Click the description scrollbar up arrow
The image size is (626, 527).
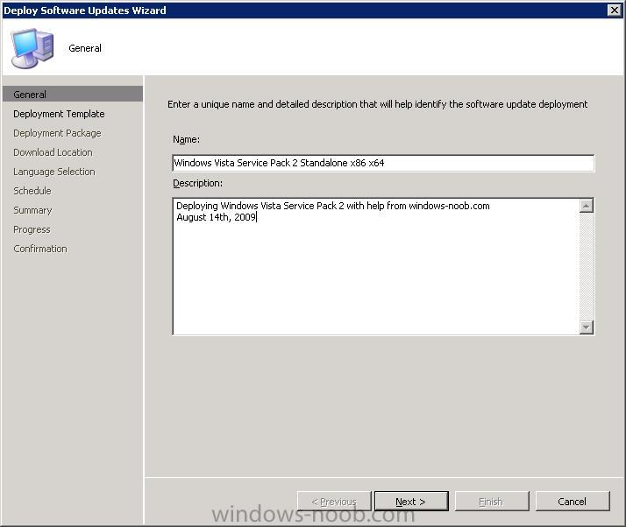(x=586, y=206)
